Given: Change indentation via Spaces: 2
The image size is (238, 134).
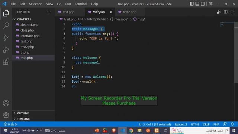Looking at the screenshot, I should pyautogui.click(x=181, y=124).
